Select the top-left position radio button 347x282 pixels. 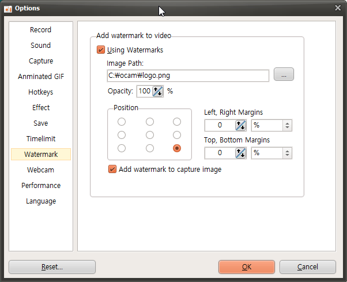coord(122,122)
